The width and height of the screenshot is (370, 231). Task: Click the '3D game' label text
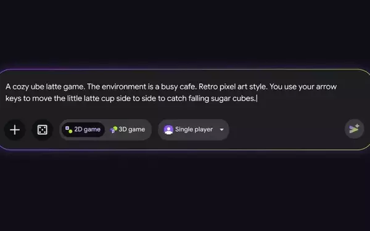coord(132,129)
